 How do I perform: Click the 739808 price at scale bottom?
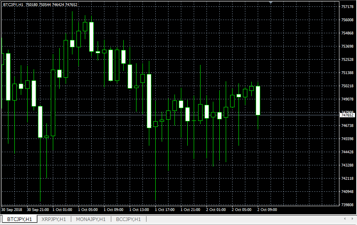click(347, 205)
